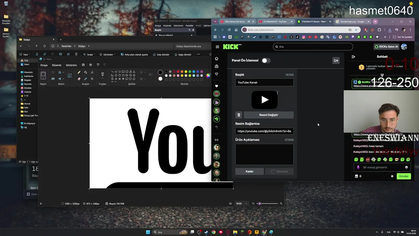419x236 pixels.
Task: Delete panel image with trash icon
Action: point(239,115)
